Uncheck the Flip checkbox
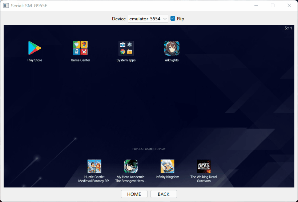Viewport: 298px width, 202px height. coord(173,19)
